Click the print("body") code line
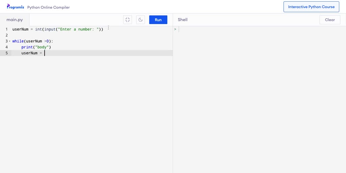 (x=36, y=47)
